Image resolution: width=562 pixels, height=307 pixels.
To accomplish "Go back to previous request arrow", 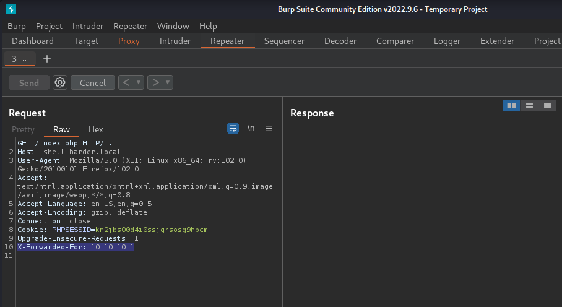I will [x=126, y=82].
